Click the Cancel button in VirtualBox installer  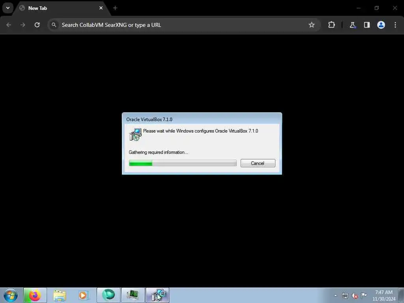coord(258,163)
